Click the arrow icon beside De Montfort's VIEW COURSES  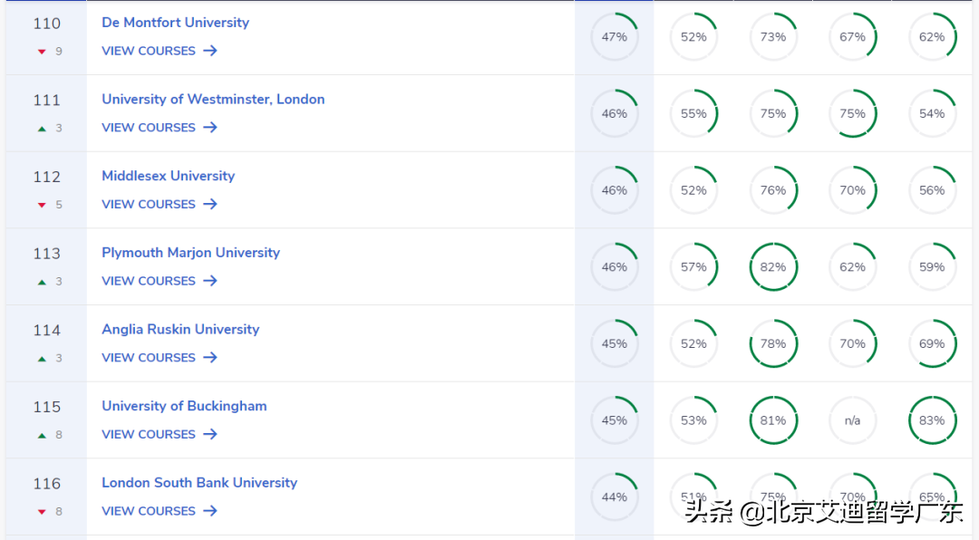(x=209, y=51)
